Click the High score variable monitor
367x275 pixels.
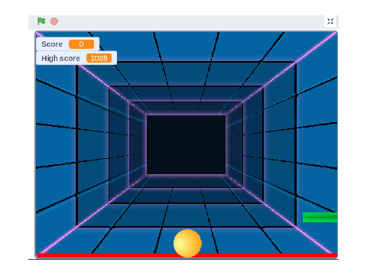76,58
